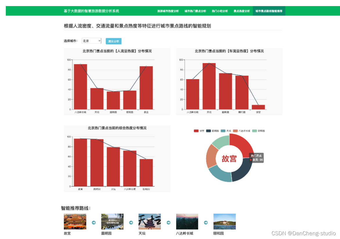Click the 故宫 caption under the first route photo

(x=67, y=233)
